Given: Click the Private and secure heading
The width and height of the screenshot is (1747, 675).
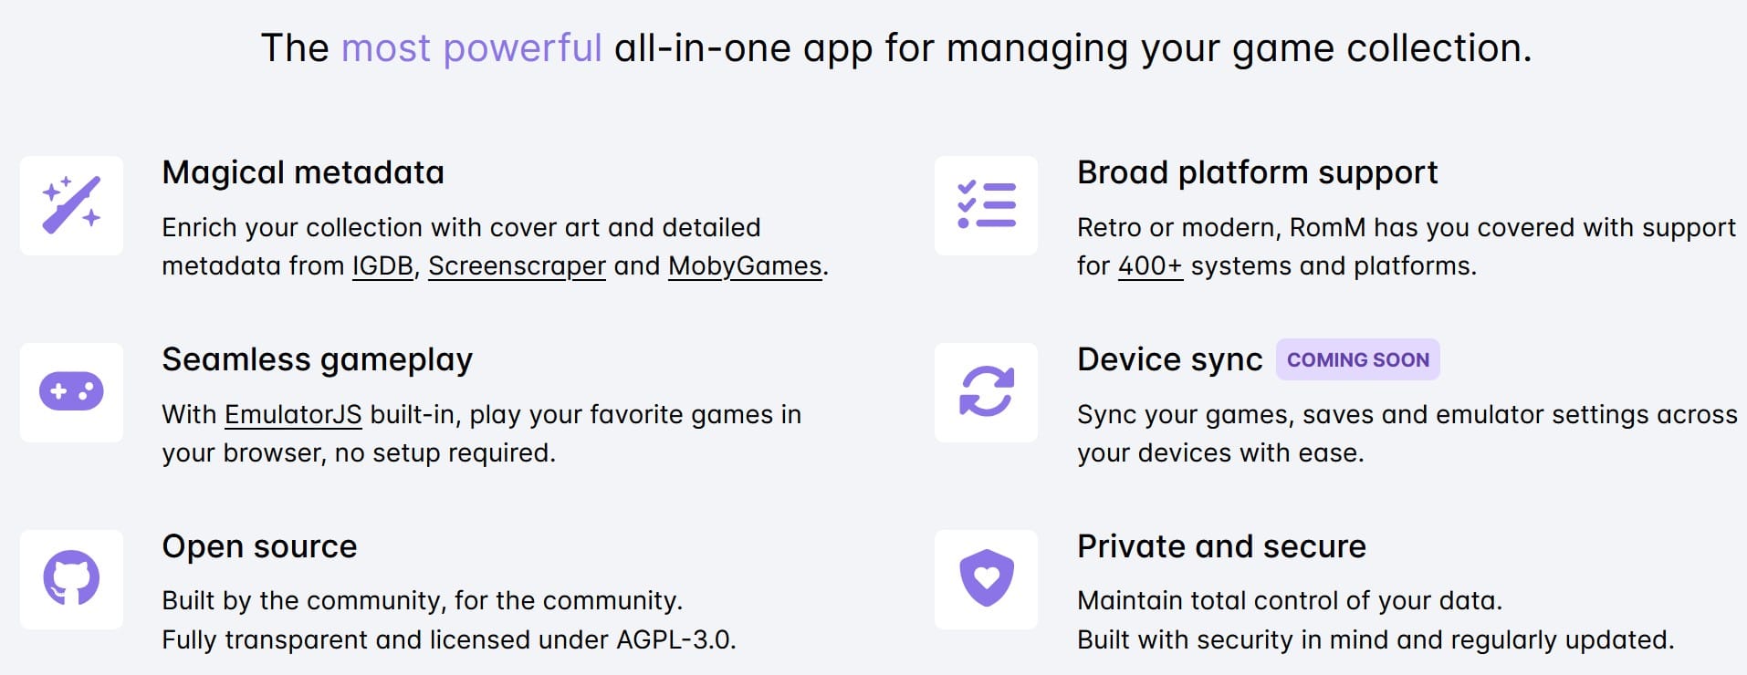Looking at the screenshot, I should [1221, 546].
